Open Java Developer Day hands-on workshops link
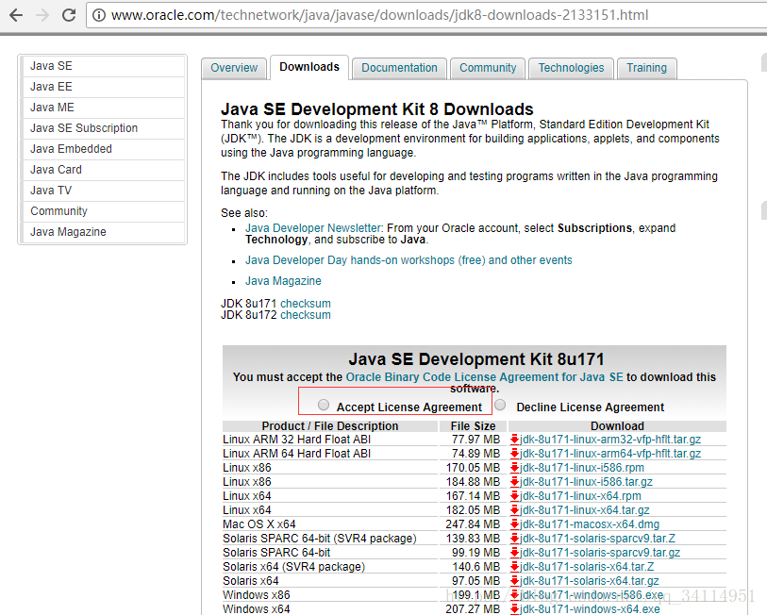This screenshot has height=615, width=767. tap(409, 260)
